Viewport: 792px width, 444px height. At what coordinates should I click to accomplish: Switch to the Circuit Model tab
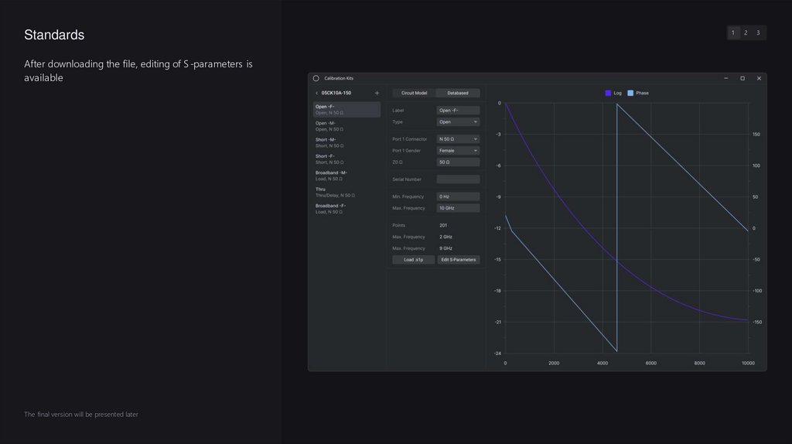click(414, 93)
